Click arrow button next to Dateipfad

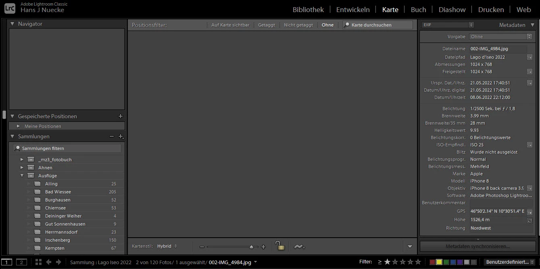coord(530,57)
